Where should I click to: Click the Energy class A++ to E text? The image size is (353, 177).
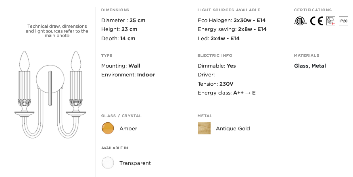coord(226,93)
